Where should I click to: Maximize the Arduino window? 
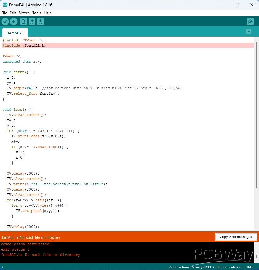click(x=237, y=5)
